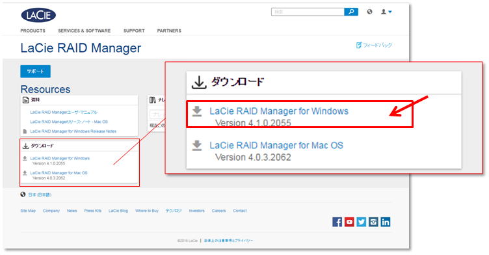This screenshot has height=255, width=489.
Task: Open LaCie RAID Manager for Windows Release Notes
Action: [73, 131]
